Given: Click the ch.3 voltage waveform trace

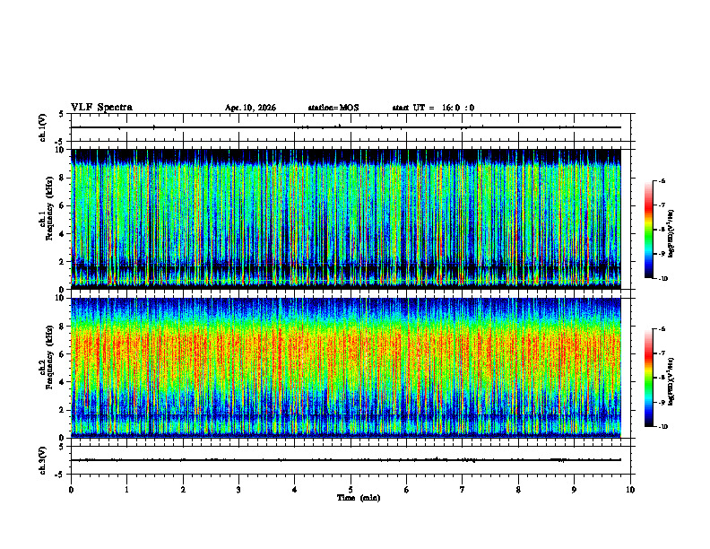Looking at the screenshot, I should 346,460.
